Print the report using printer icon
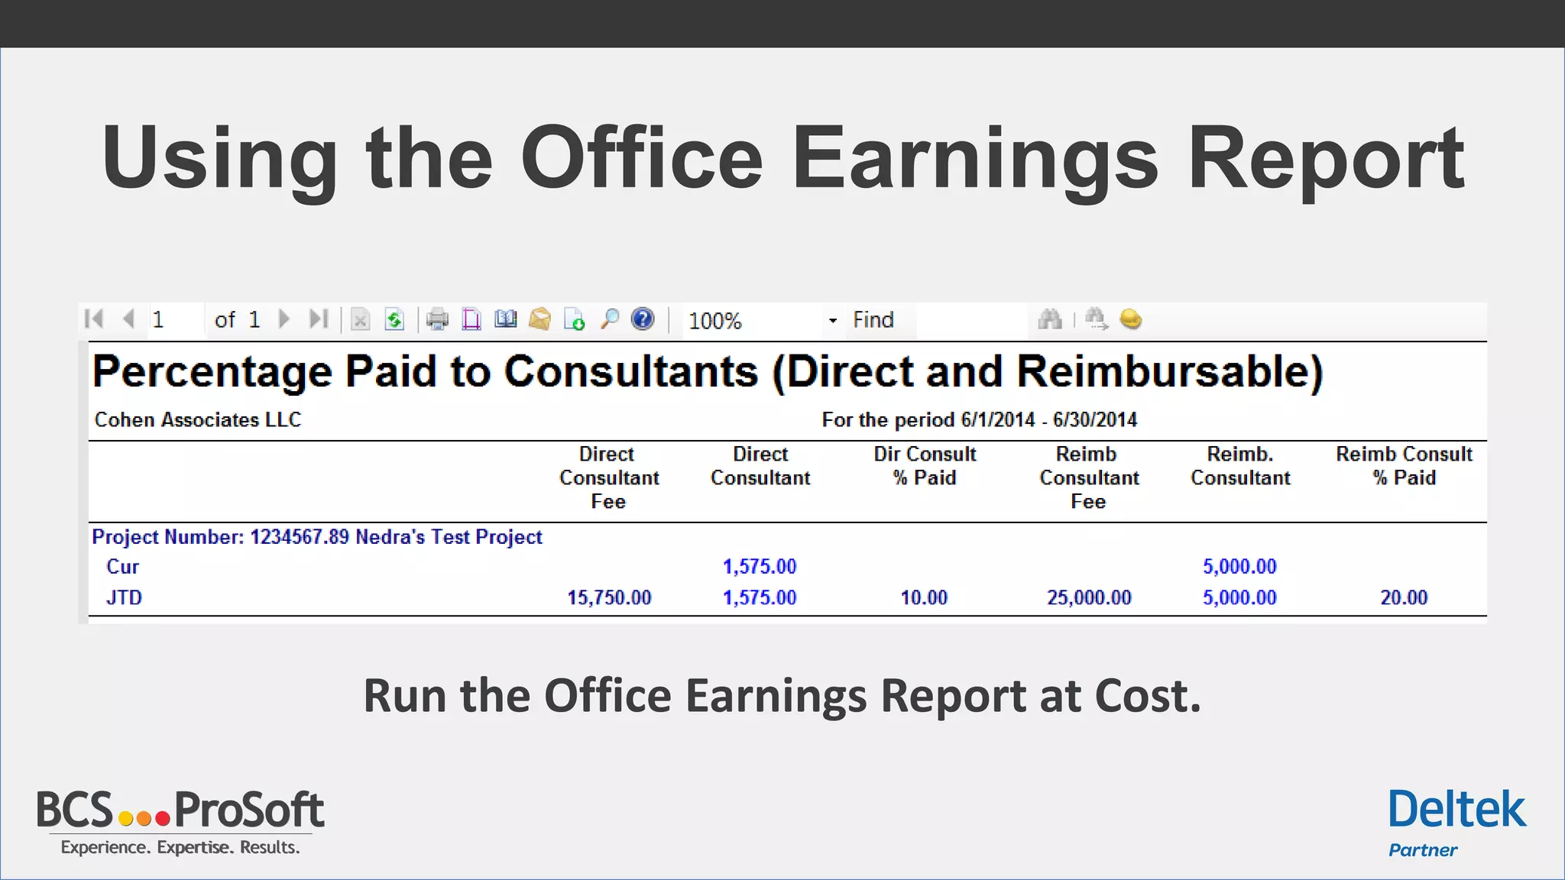 [437, 319]
